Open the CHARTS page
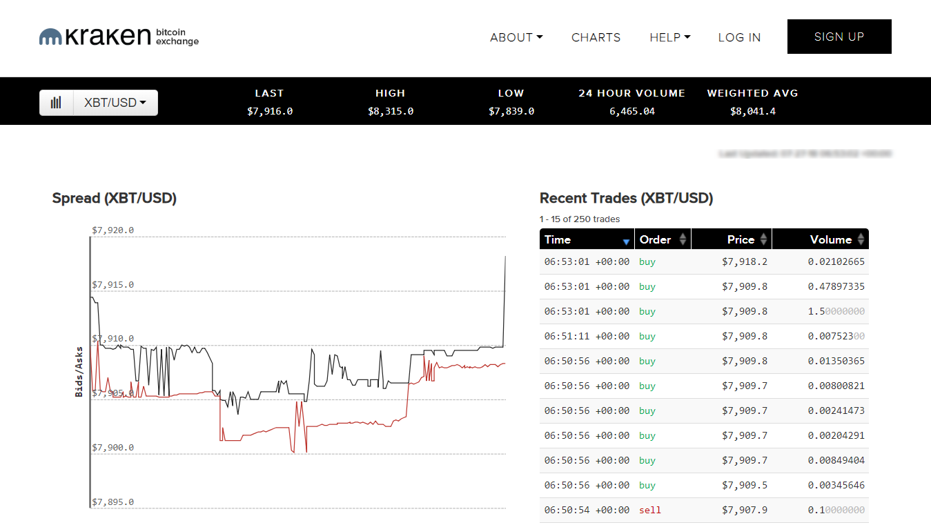This screenshot has width=931, height=525. click(x=596, y=37)
